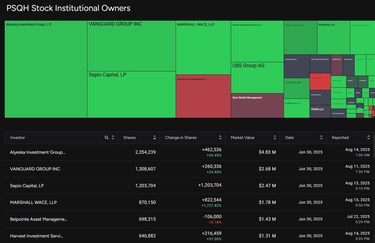Open the search icon in Investor column
The height and width of the screenshot is (243, 375).
pos(107,137)
